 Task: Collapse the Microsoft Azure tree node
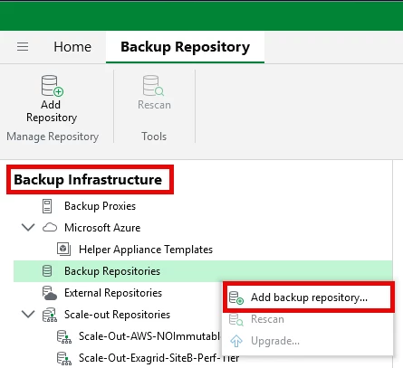pos(28,228)
